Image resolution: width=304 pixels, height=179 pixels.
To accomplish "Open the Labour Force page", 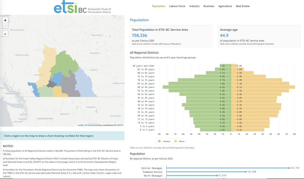I will [177, 6].
